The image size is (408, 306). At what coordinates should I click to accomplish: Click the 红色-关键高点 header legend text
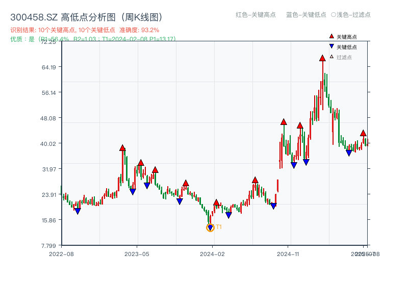tap(256, 15)
